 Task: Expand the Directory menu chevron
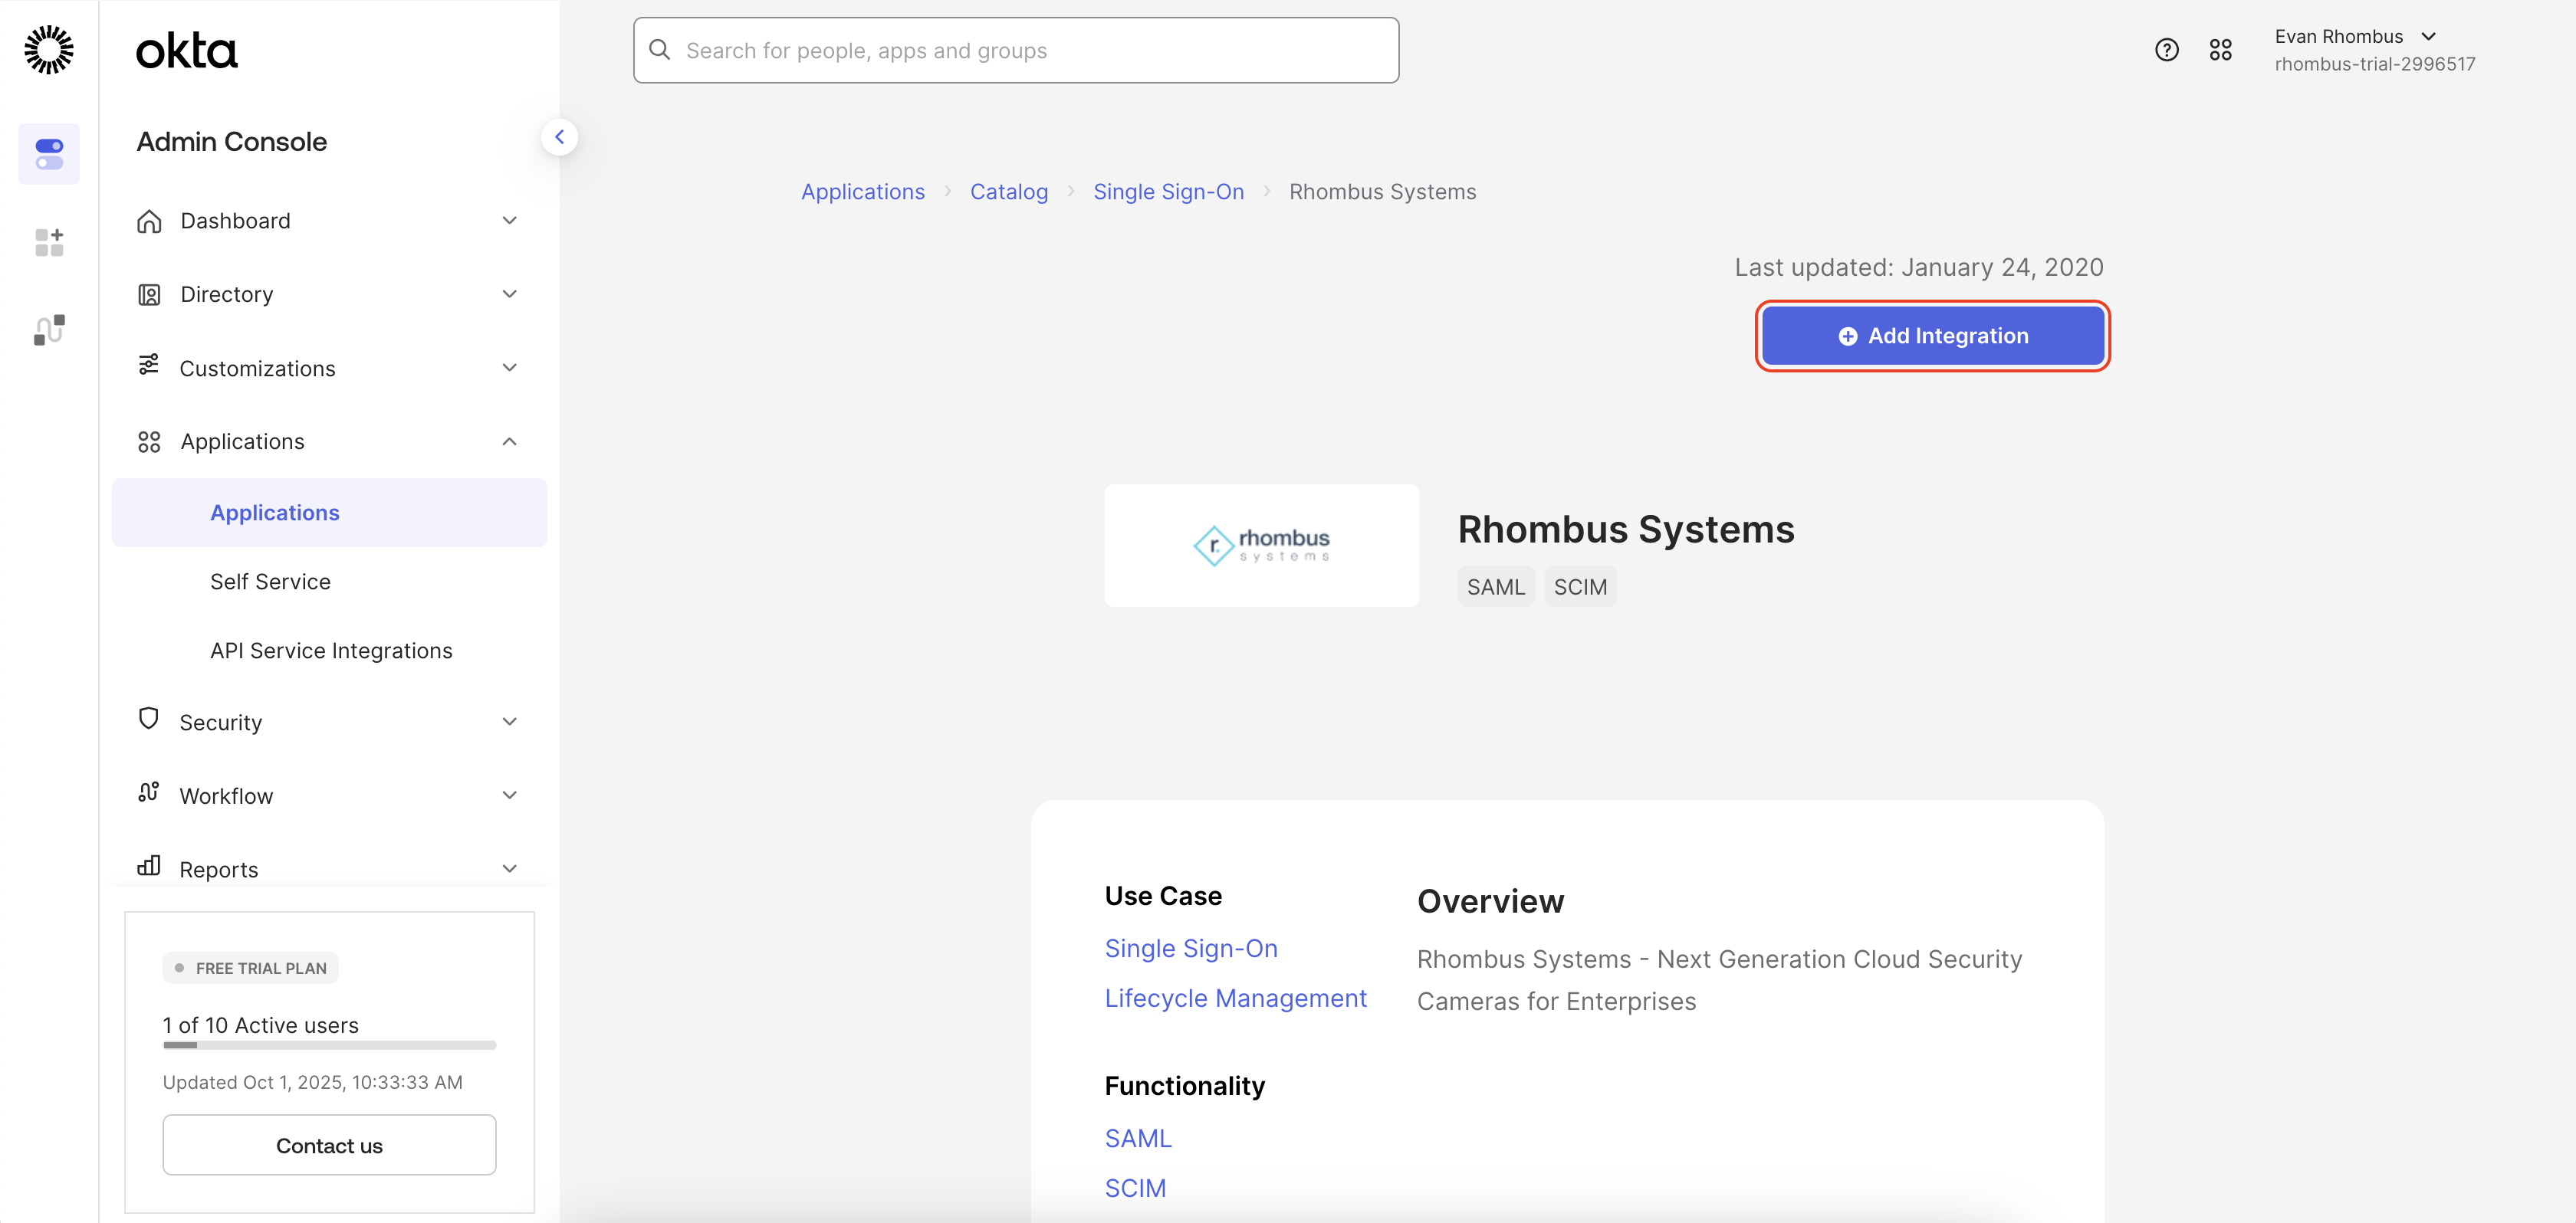point(510,293)
